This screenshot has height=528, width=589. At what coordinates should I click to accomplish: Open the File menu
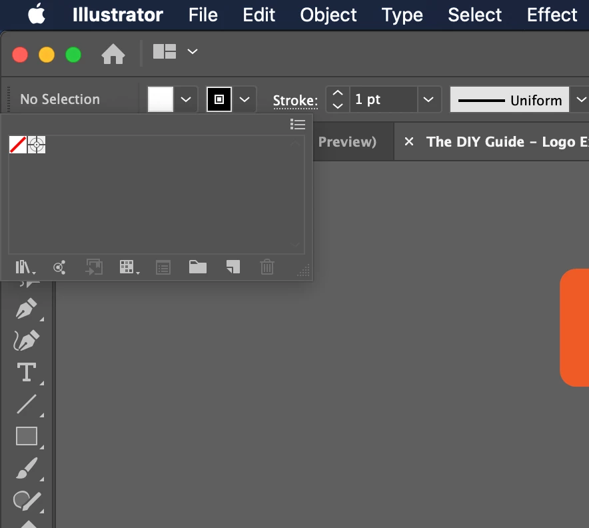point(203,15)
